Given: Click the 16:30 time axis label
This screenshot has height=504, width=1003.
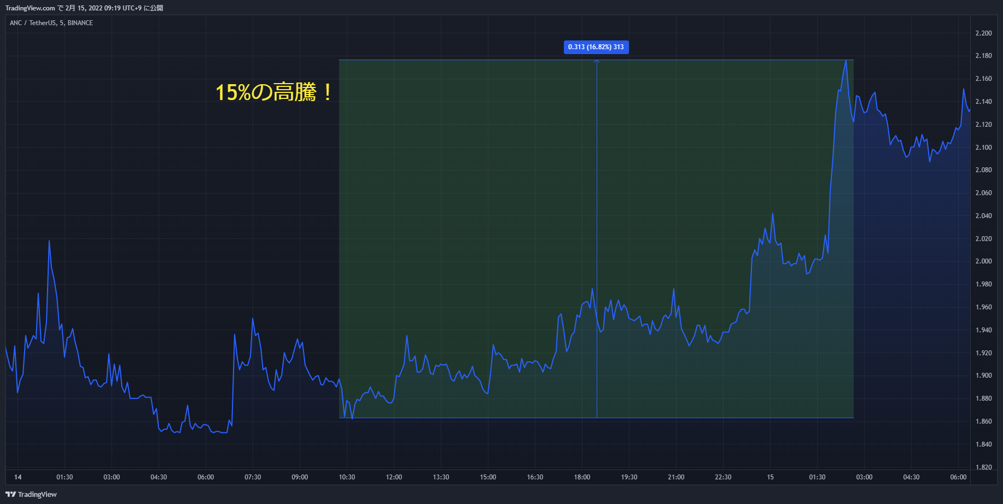Looking at the screenshot, I should tap(535, 477).
